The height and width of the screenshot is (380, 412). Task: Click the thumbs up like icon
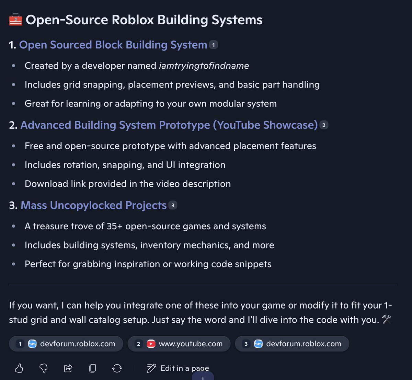tap(19, 368)
